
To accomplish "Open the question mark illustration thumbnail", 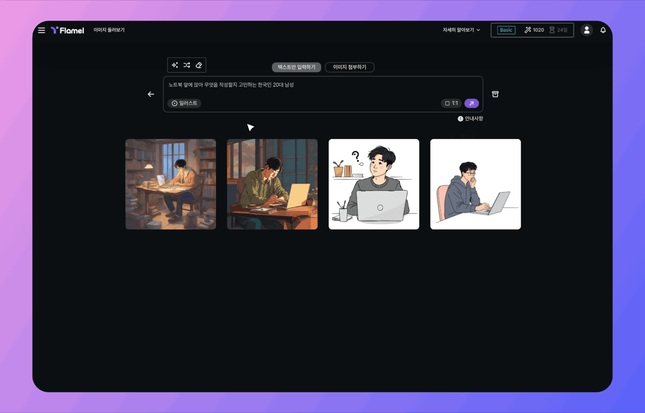I will tap(374, 184).
